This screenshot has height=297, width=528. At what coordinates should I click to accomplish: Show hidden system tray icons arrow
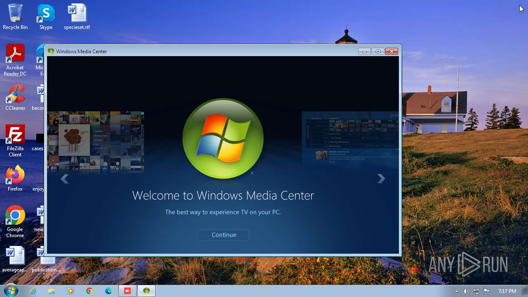click(x=456, y=291)
